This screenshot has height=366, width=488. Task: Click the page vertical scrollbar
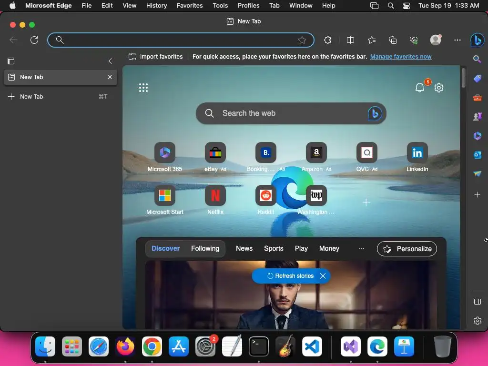pyautogui.click(x=463, y=78)
